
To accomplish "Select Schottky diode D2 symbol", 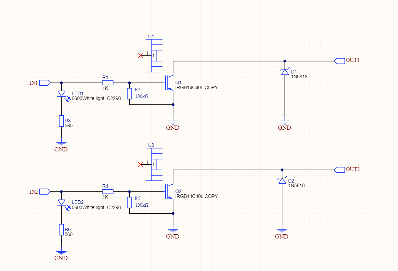I will click(282, 180).
